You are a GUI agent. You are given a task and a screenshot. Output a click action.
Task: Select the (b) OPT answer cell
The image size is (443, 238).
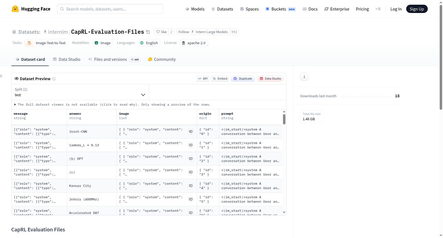(92, 159)
